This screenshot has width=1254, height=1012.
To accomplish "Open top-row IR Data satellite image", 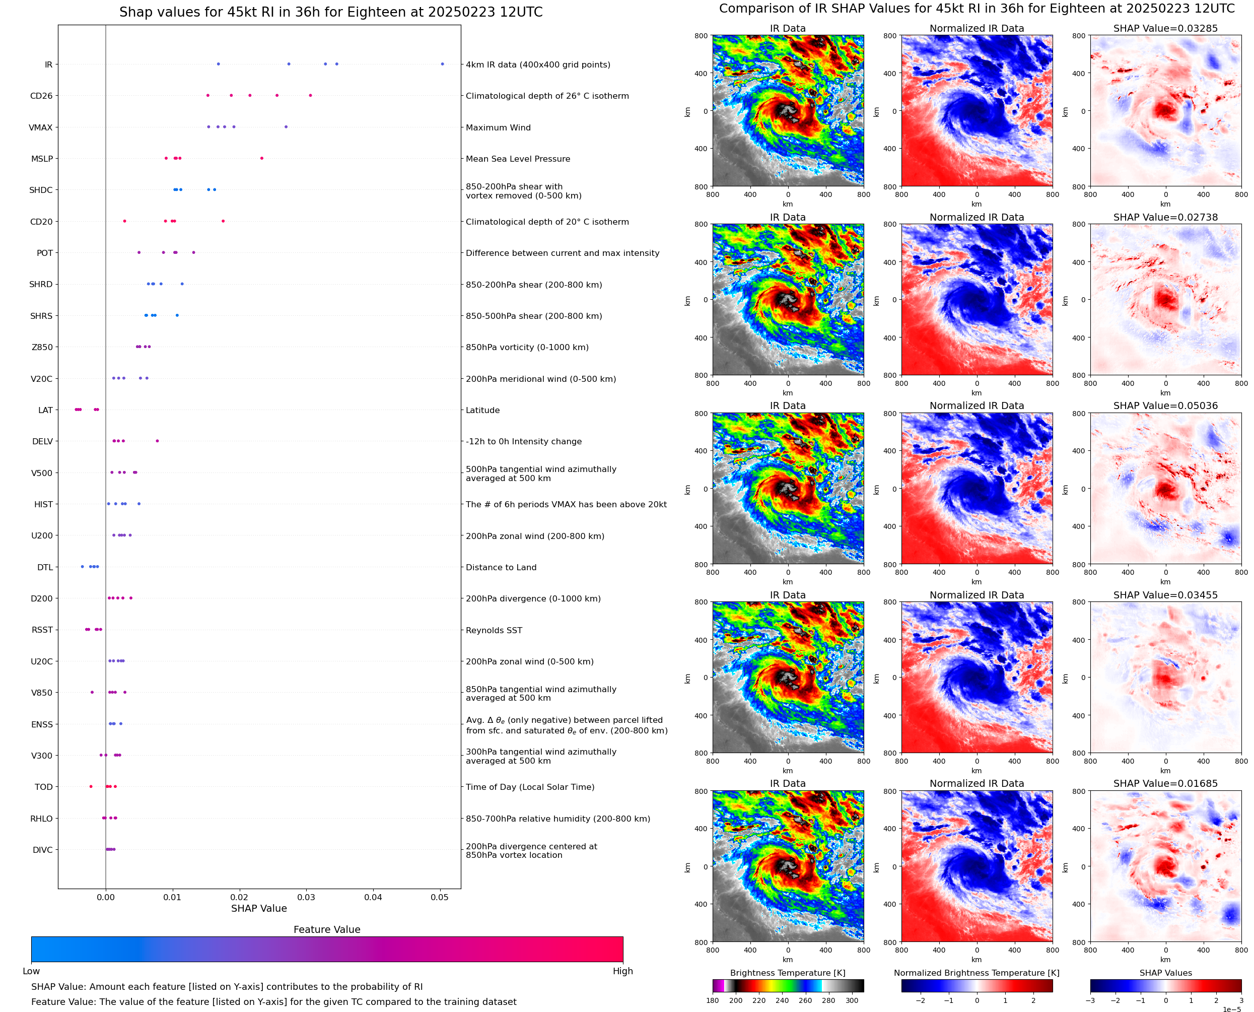I will 788,111.
